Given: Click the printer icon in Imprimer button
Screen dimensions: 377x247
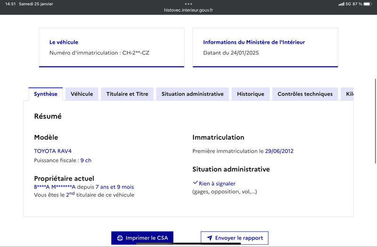Looking at the screenshot, I should pos(120,238).
